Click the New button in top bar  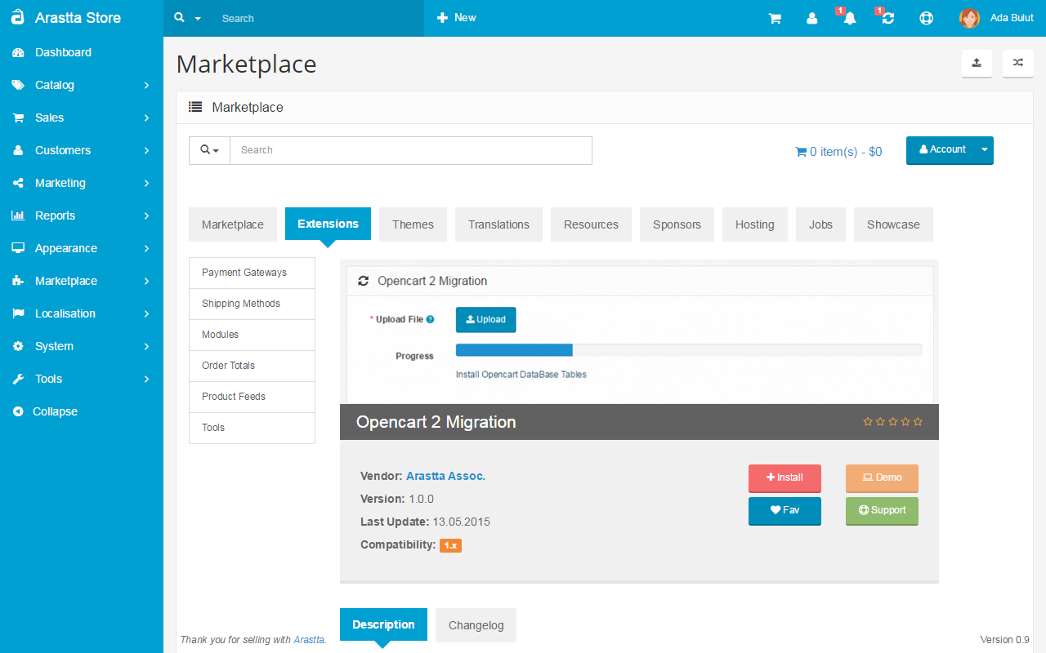[456, 18]
